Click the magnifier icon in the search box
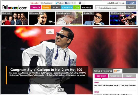 (x=97, y=8)
